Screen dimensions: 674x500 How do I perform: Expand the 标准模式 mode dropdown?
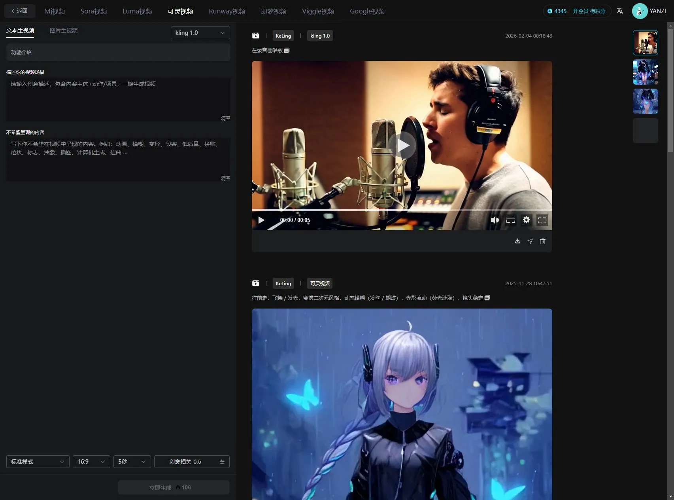38,462
